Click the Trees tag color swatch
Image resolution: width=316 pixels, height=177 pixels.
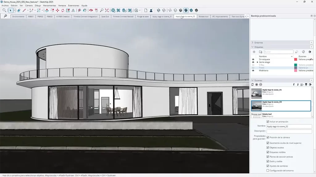[x=296, y=68]
